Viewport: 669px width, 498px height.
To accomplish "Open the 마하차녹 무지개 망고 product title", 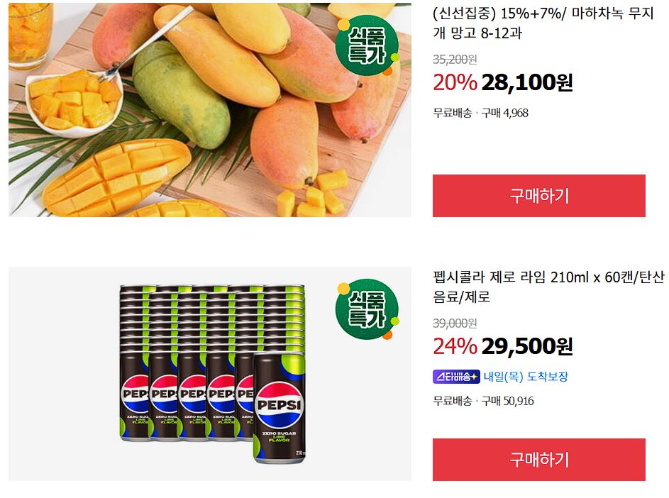I will pyautogui.click(x=543, y=23).
